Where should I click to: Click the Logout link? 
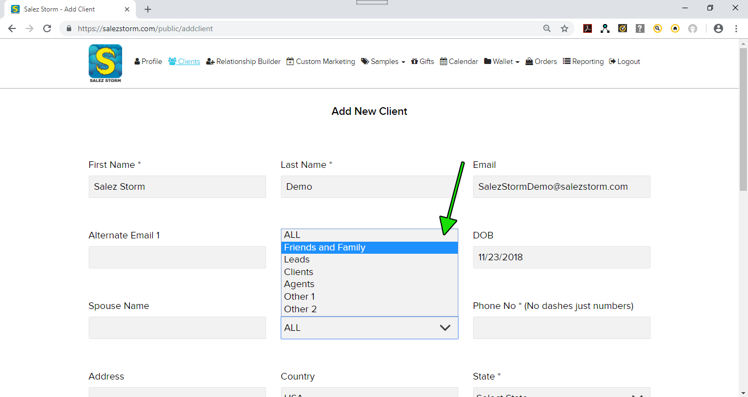(x=625, y=62)
